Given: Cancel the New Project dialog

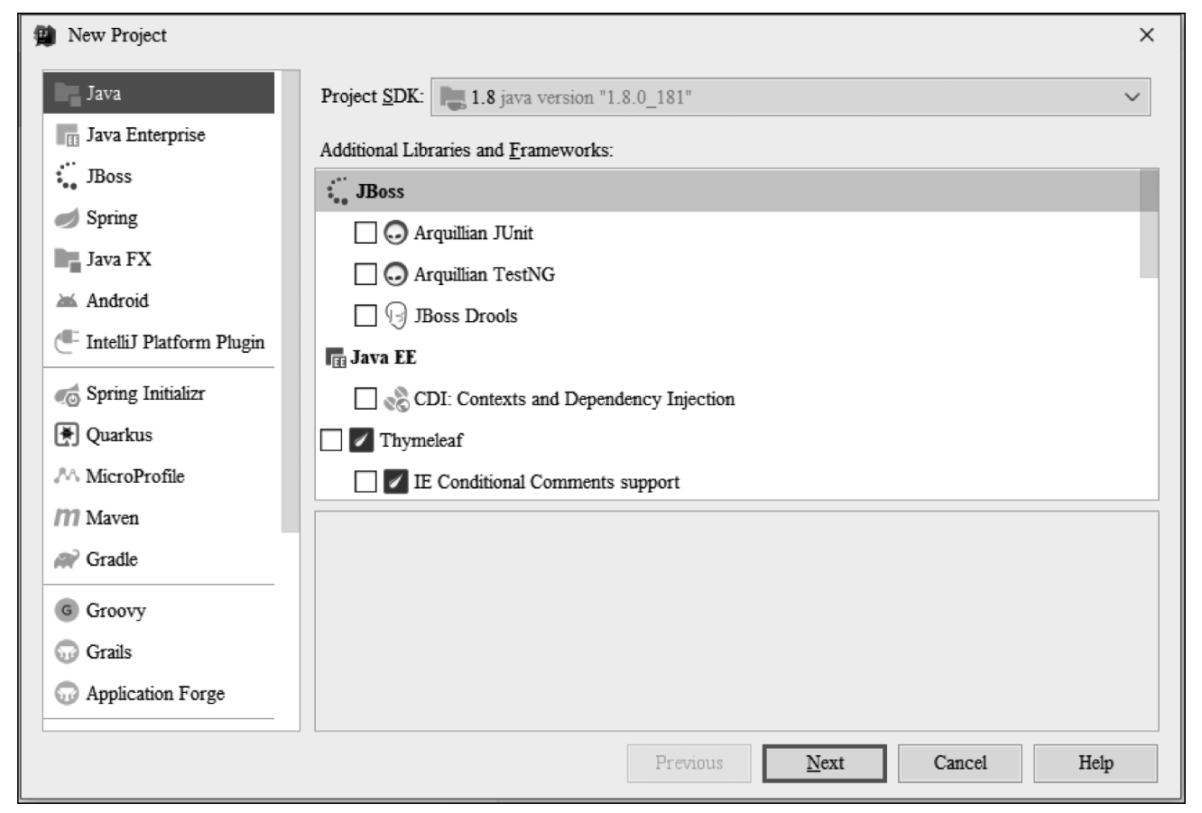Looking at the screenshot, I should (x=960, y=763).
